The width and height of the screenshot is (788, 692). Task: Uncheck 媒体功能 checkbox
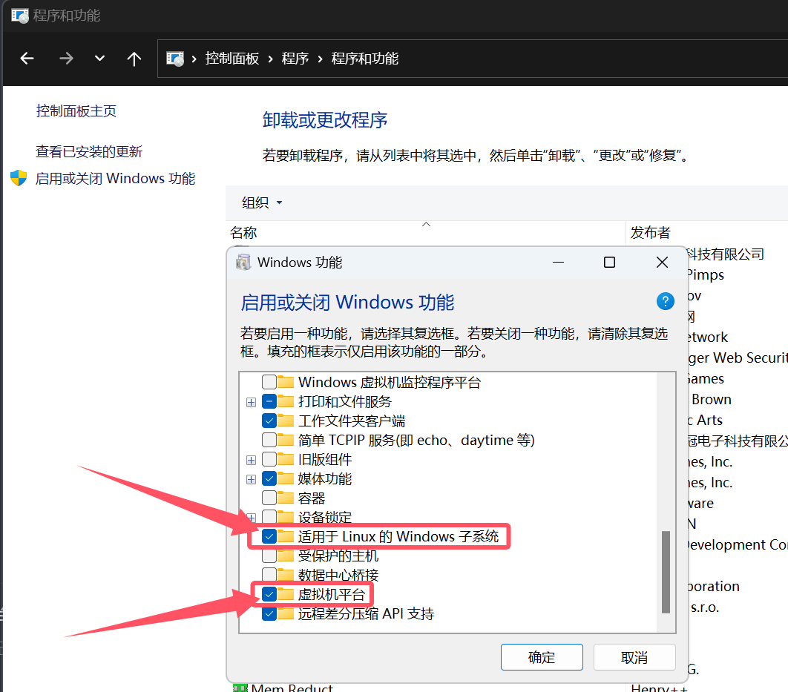tap(269, 478)
